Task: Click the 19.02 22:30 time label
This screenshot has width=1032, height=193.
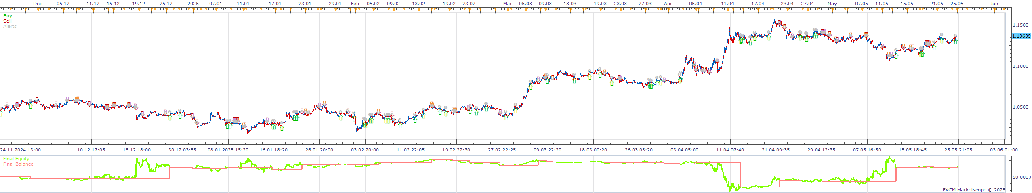Action: click(x=456, y=150)
